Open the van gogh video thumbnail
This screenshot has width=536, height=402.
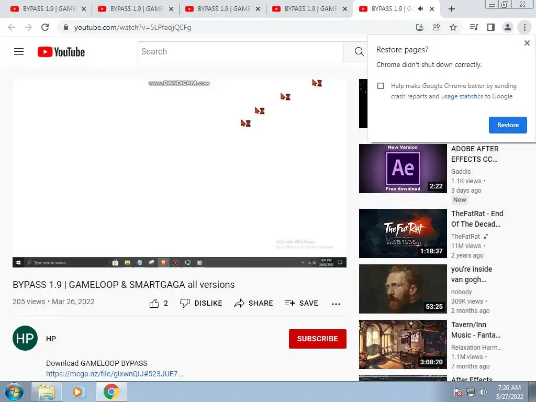403,289
